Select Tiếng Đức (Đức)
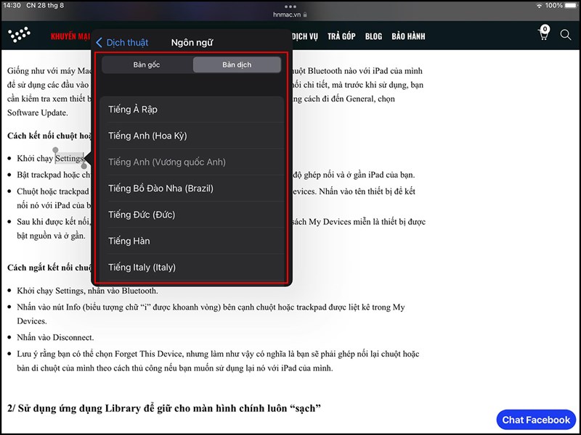 [x=192, y=215]
